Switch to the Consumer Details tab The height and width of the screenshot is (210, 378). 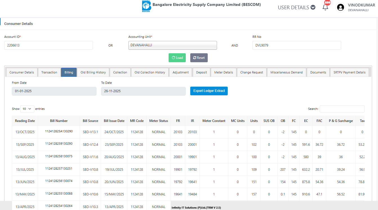click(x=22, y=72)
